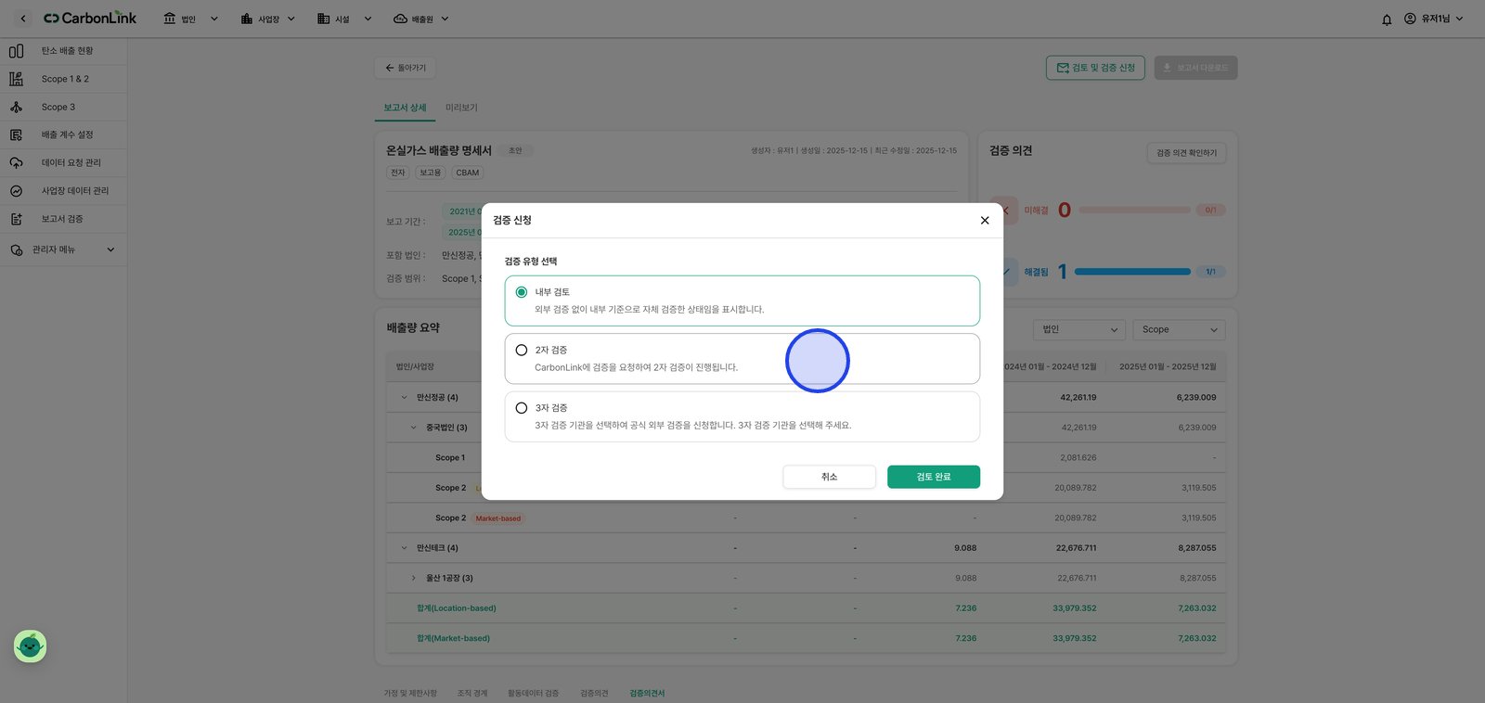
Task: Click the 보고서 검증 sidebar icon
Action: click(16, 219)
